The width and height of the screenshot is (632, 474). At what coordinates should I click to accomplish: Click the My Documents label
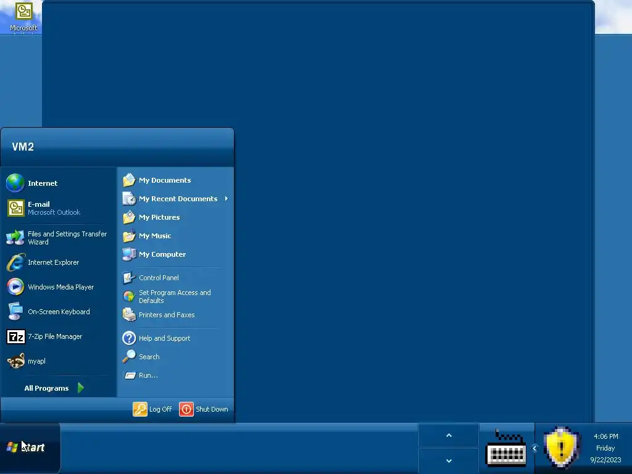[165, 180]
